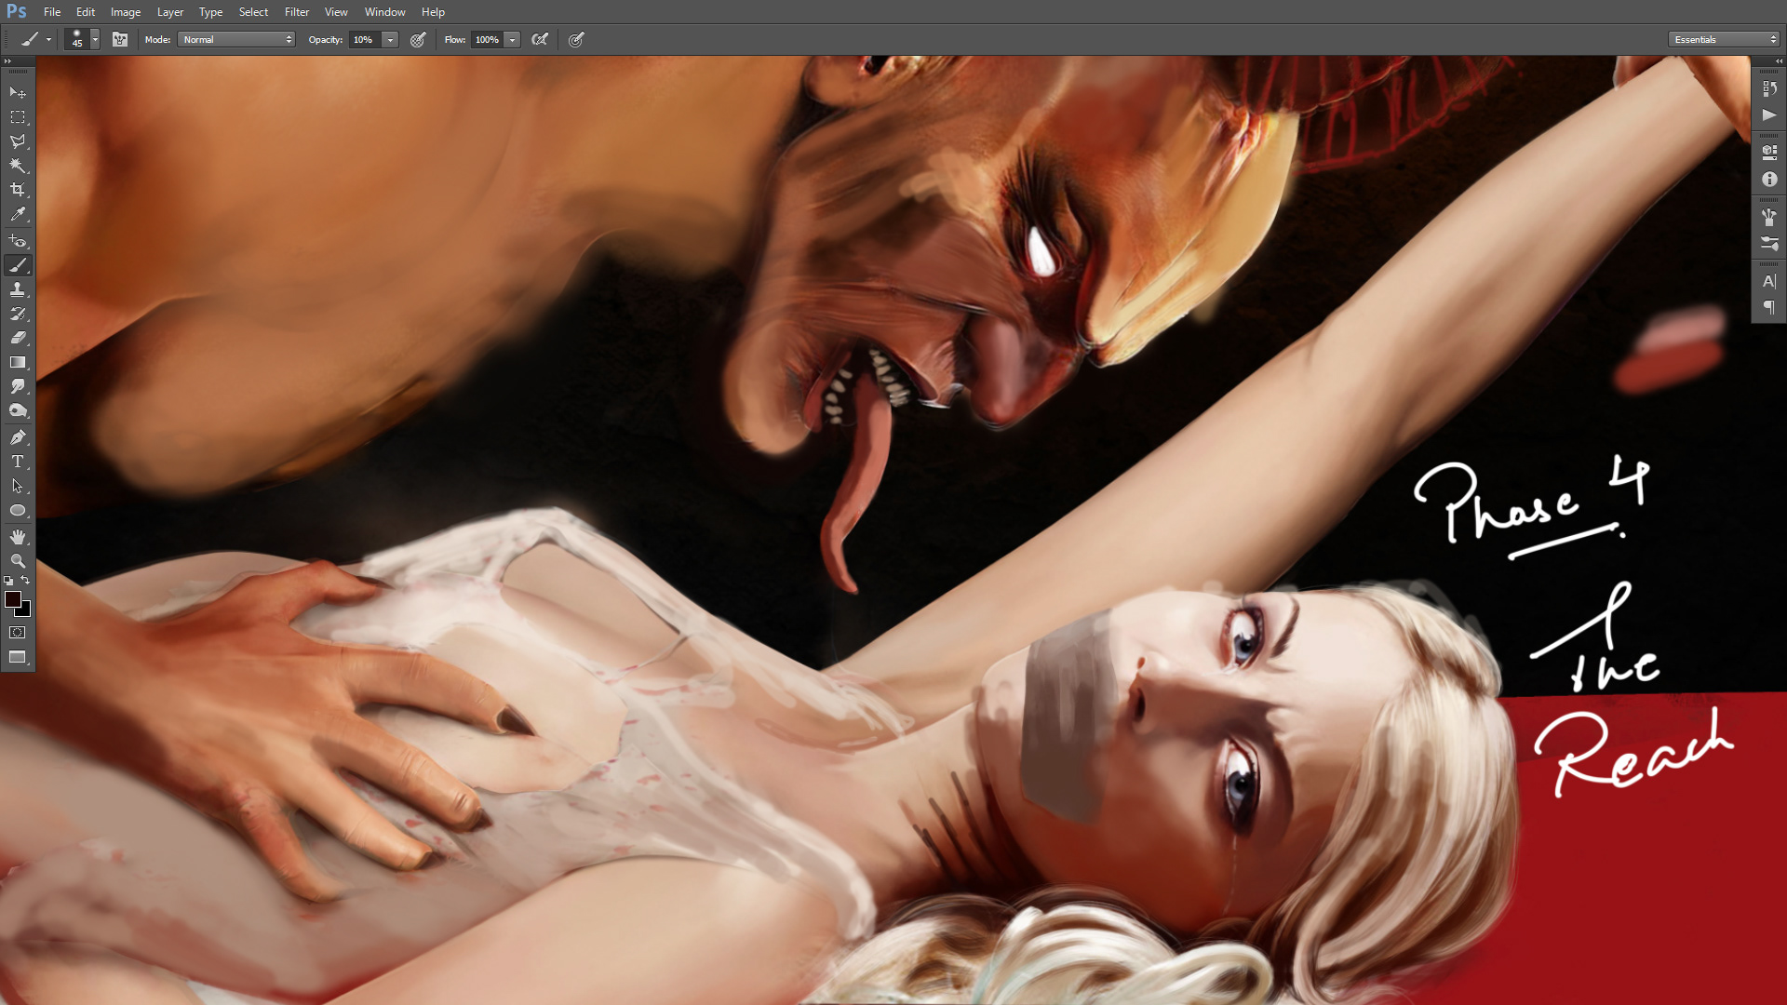Screen dimensions: 1787x1005
Task: Open the Layer menu
Action: [x=170, y=12]
